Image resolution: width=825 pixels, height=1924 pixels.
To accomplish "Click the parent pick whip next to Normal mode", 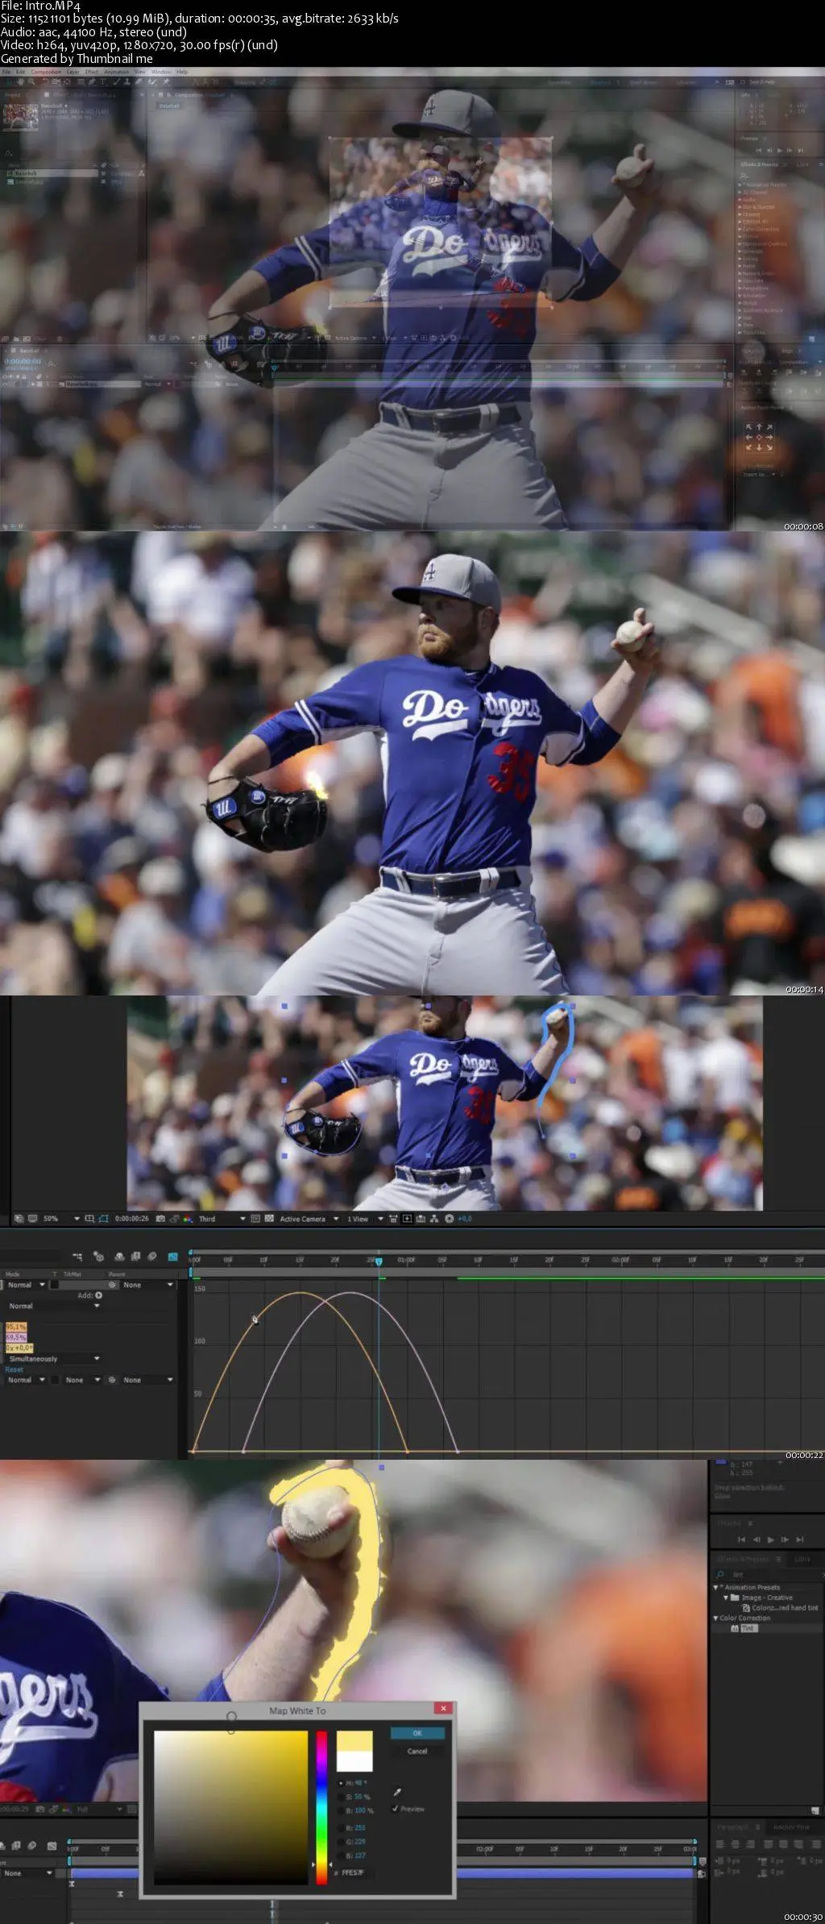I will tap(113, 1285).
